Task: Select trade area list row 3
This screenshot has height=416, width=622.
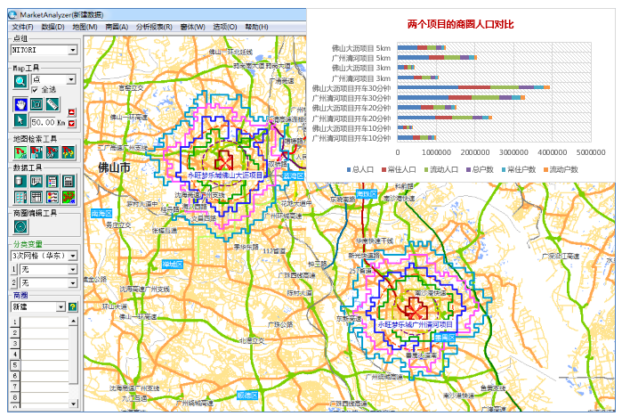Action: (40, 343)
